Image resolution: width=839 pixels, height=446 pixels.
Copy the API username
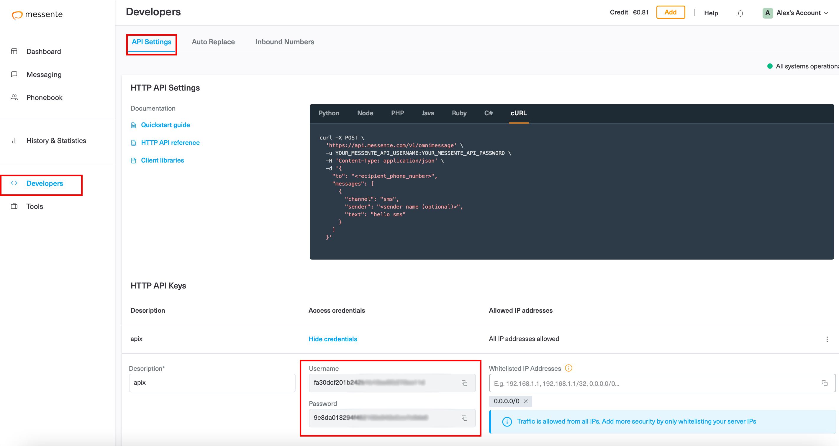coord(464,383)
